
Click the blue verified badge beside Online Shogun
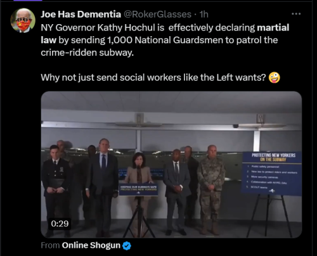[x=127, y=246]
